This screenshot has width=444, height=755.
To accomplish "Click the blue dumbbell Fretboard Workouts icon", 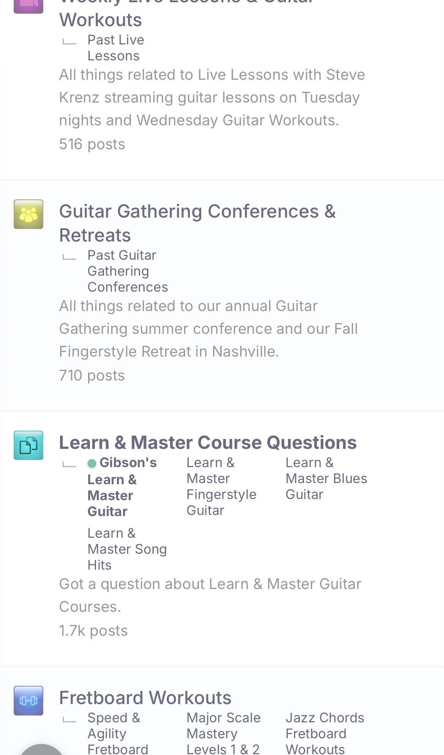I will [28, 700].
